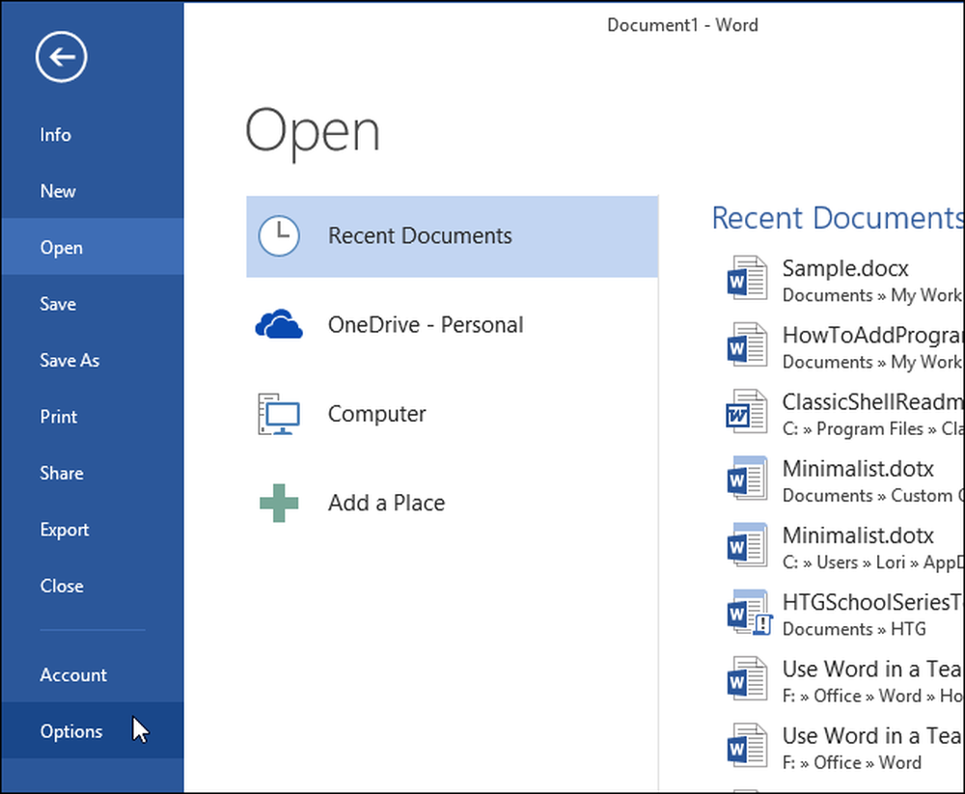The height and width of the screenshot is (794, 965).
Task: Click the icon beside HTGSchoolSeries document
Action: pyautogui.click(x=749, y=613)
